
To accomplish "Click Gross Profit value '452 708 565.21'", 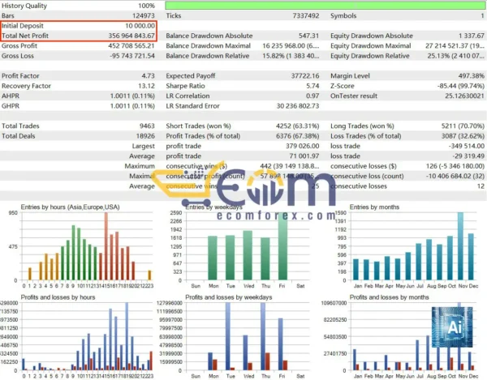I will coord(131,46).
